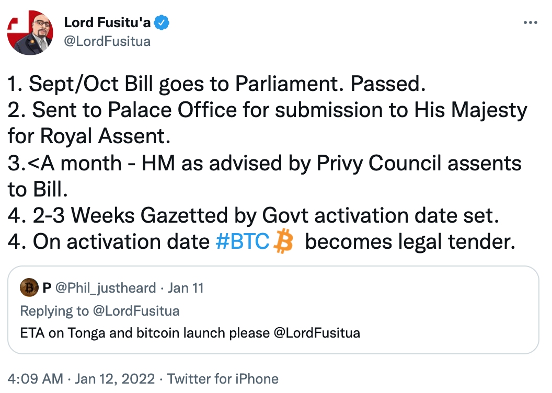Click the 'for Royal Assent' tweet line
Image resolution: width=552 pixels, height=393 pixels.
coord(89,136)
